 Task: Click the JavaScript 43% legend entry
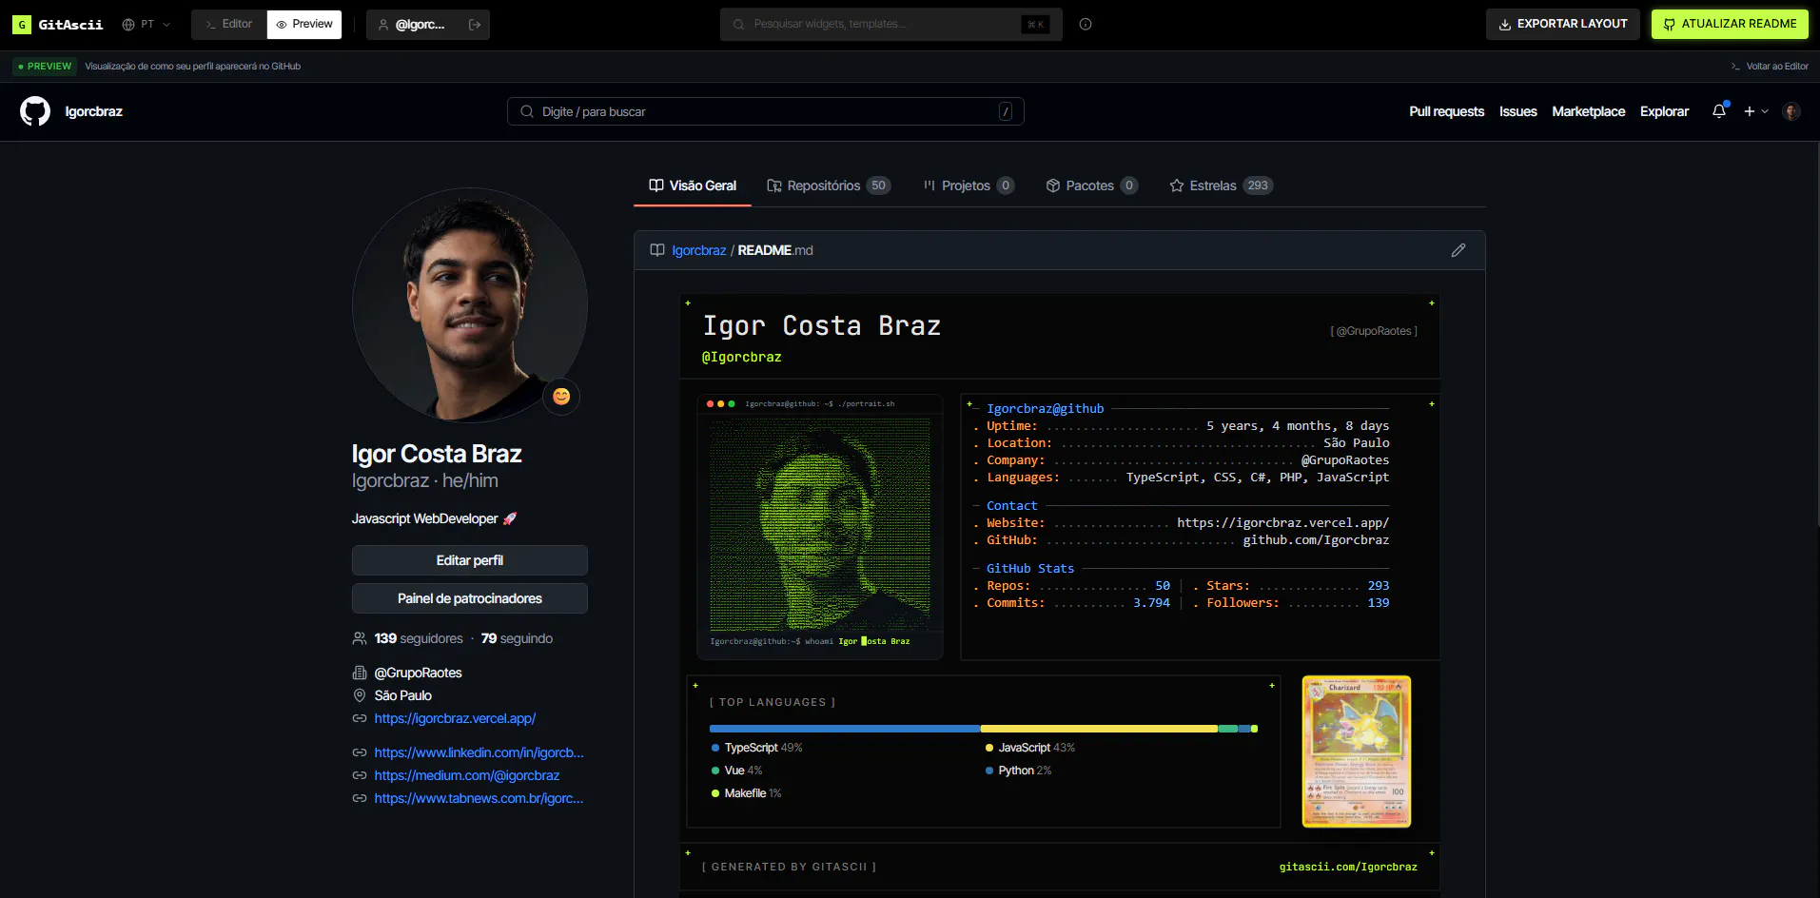coord(1030,748)
